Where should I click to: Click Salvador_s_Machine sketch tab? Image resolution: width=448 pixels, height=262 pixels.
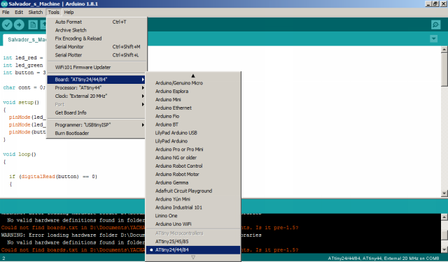[25, 40]
